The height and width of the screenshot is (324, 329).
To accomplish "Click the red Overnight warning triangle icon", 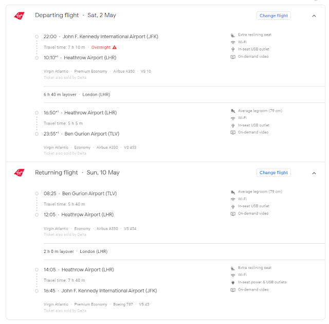I will 115,47.
